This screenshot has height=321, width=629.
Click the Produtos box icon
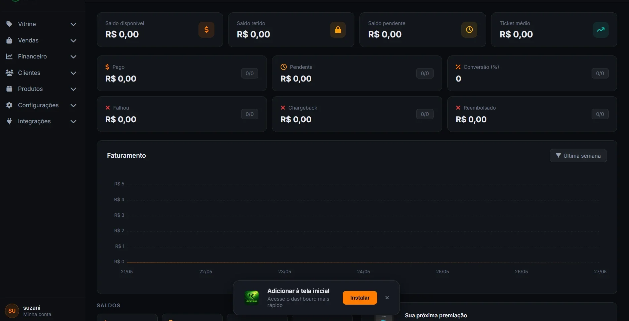click(9, 89)
